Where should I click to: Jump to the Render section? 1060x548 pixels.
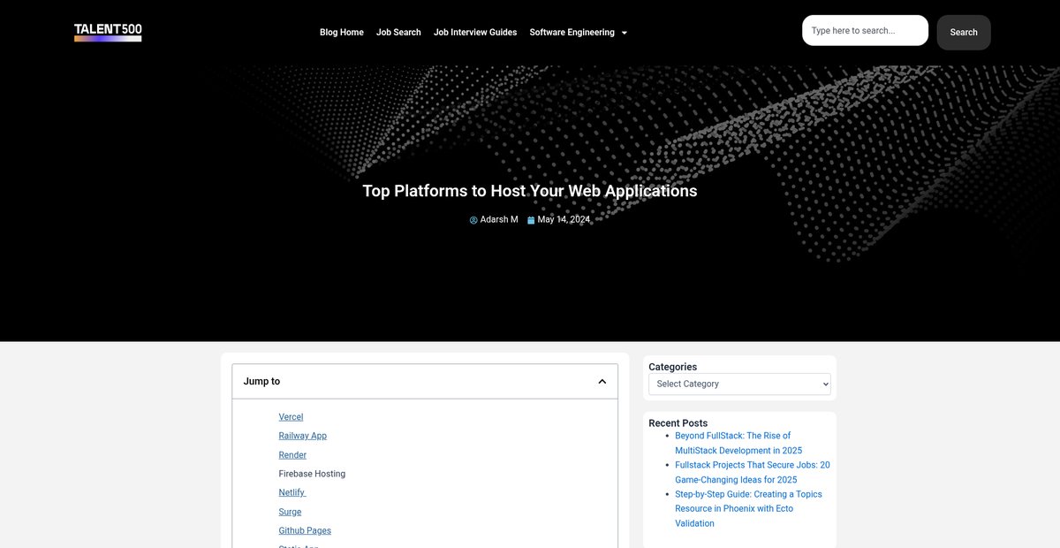coord(292,455)
